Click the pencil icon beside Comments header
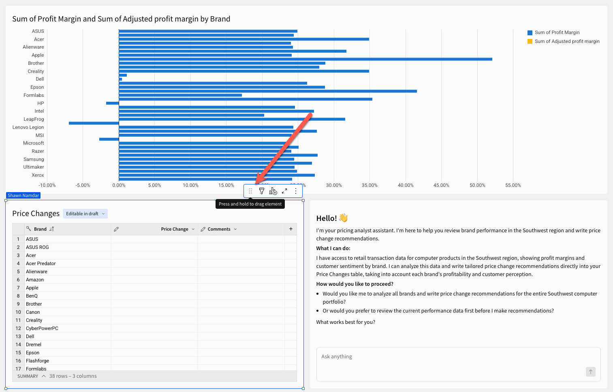 click(203, 229)
